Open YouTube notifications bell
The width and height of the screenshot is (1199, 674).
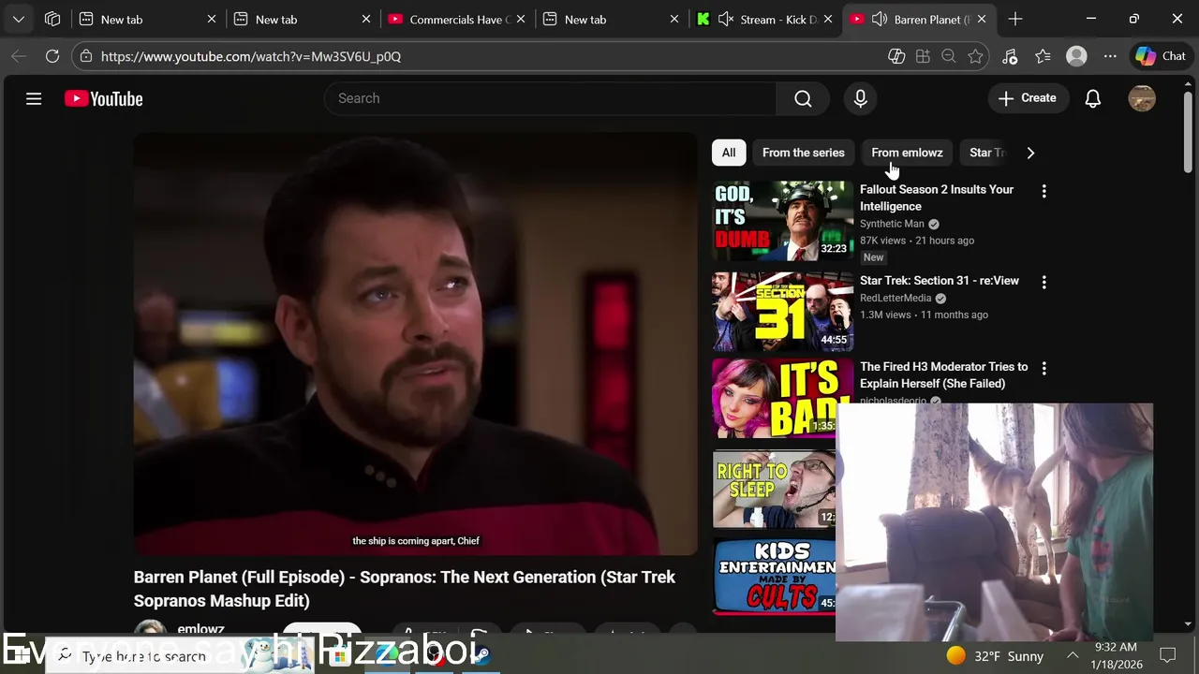pyautogui.click(x=1092, y=98)
